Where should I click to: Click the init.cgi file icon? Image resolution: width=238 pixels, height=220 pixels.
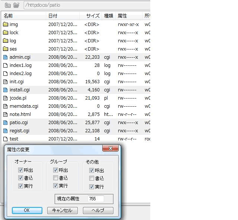6,82
